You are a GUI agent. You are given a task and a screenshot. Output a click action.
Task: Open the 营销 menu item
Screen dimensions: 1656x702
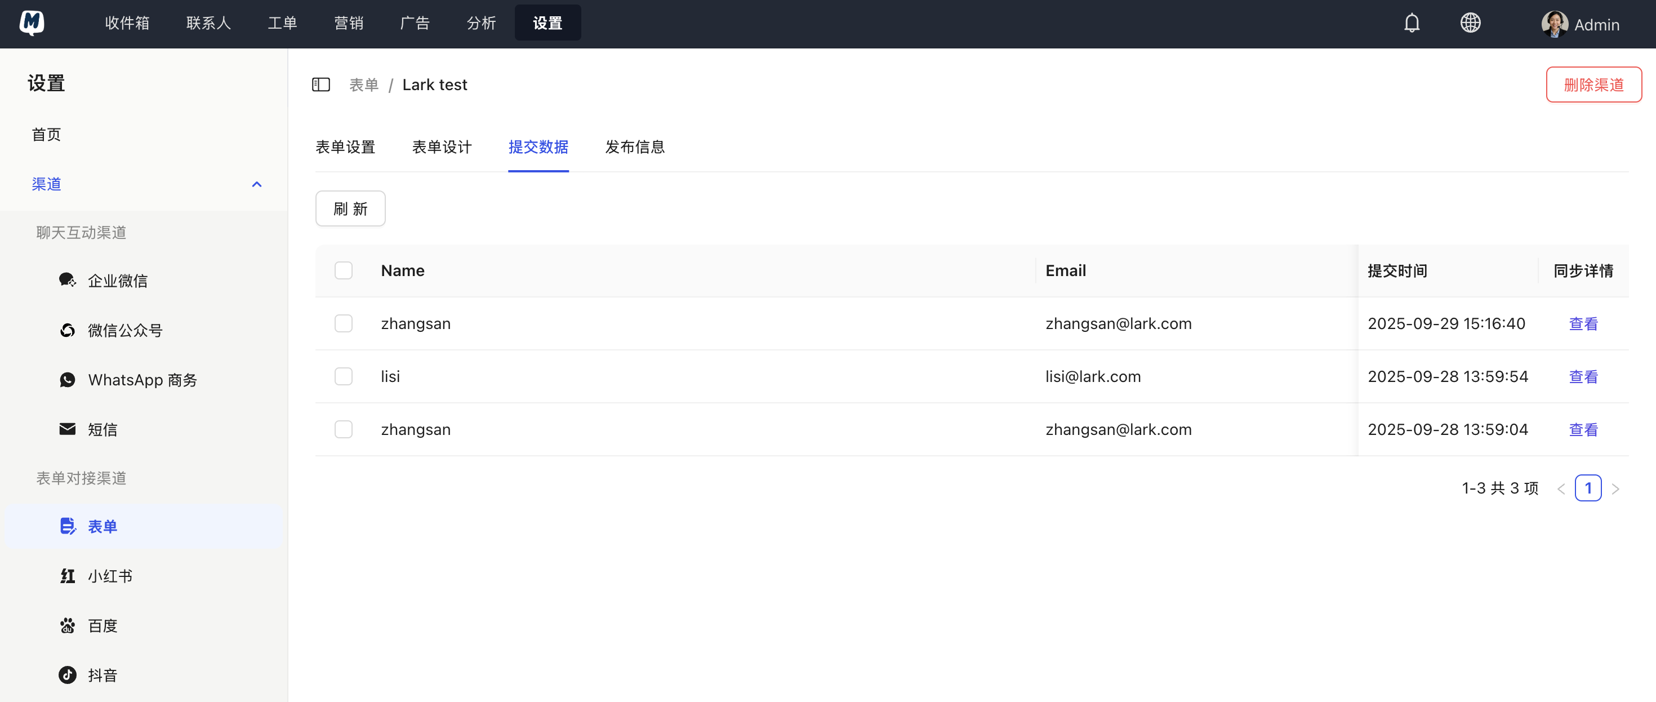[x=349, y=23]
